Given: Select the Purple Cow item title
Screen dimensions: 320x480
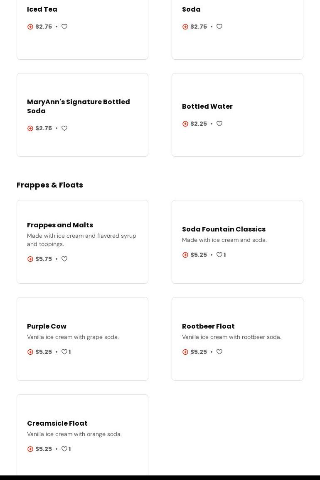Looking at the screenshot, I should pos(47,326).
